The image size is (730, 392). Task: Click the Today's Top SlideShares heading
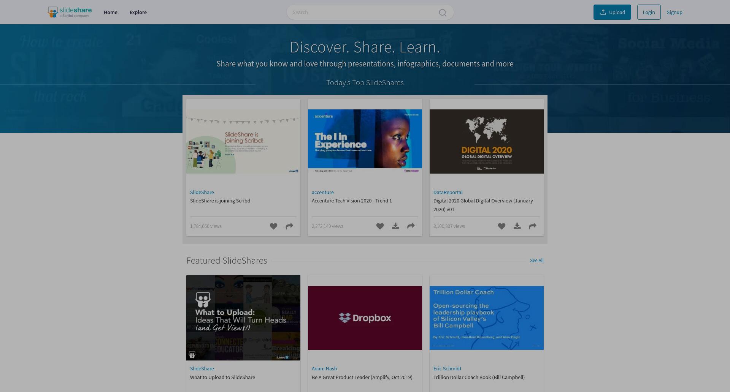tap(365, 82)
